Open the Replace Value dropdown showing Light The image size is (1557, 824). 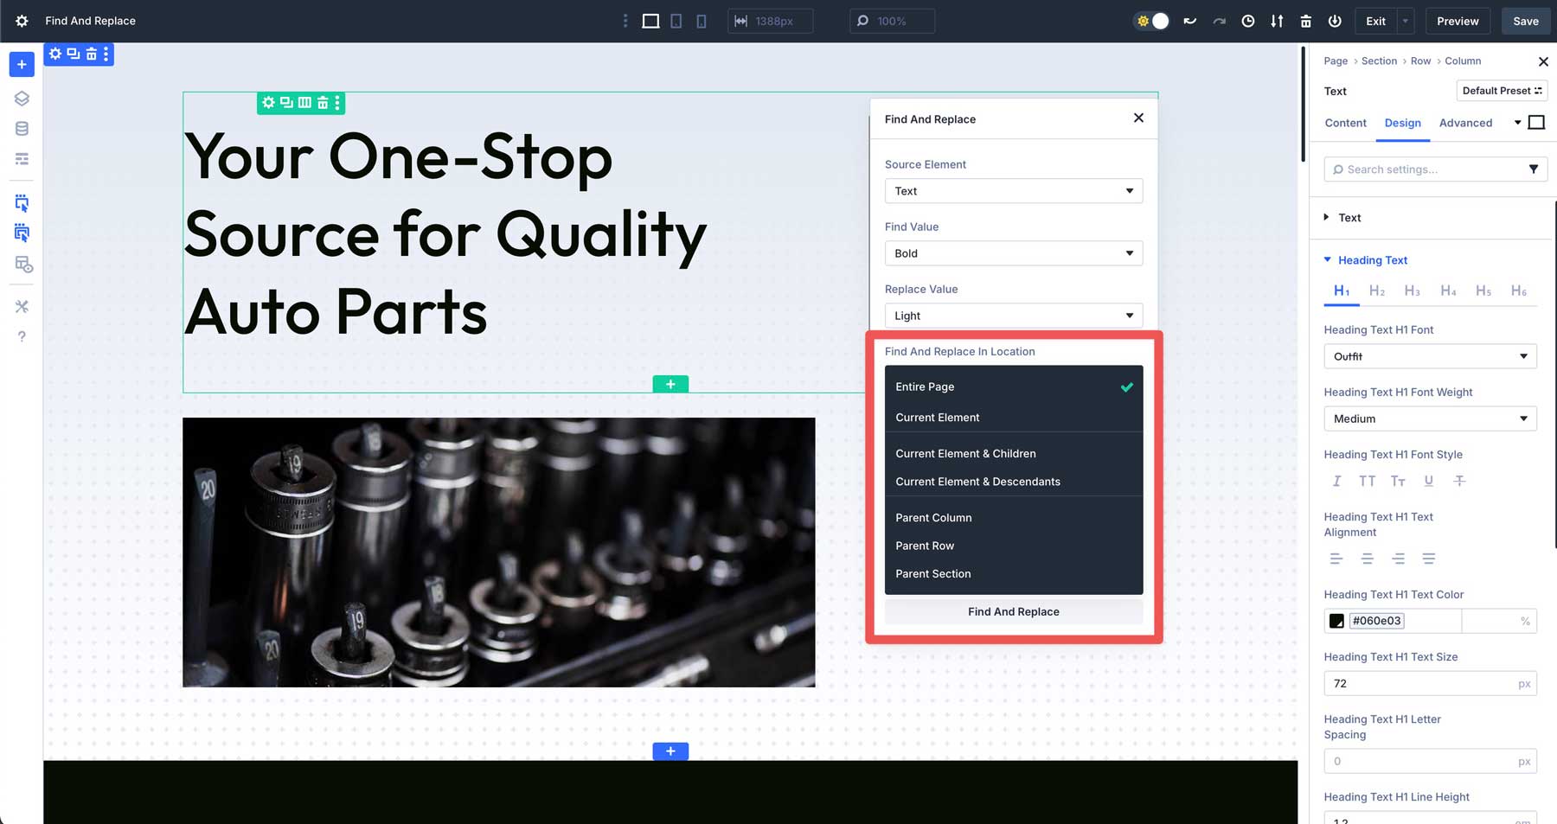[1013, 315]
